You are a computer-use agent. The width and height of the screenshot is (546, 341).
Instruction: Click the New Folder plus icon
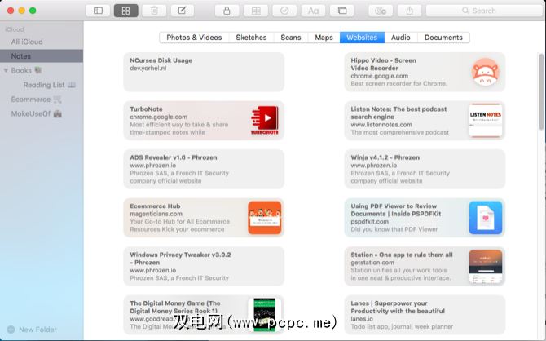pos(11,330)
